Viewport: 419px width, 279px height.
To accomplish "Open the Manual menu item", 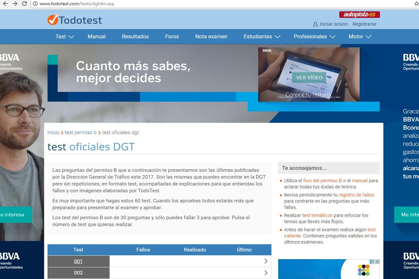I will tap(96, 37).
